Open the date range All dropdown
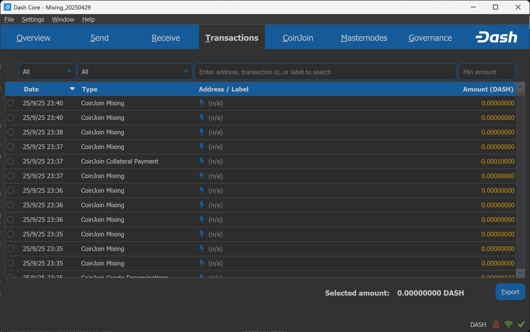 tap(47, 72)
